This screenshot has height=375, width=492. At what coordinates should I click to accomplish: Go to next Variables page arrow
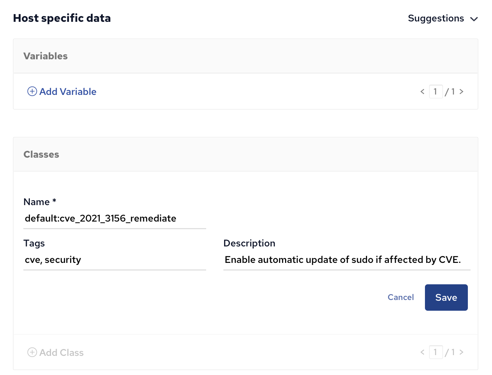click(x=461, y=91)
